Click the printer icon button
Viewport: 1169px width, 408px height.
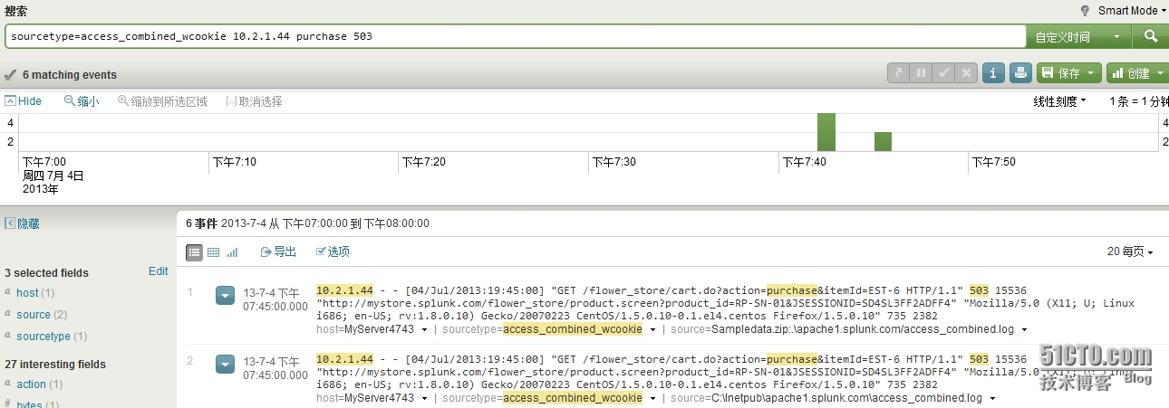1020,73
